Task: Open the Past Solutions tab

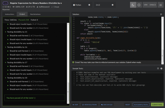Action: [x=35, y=14]
